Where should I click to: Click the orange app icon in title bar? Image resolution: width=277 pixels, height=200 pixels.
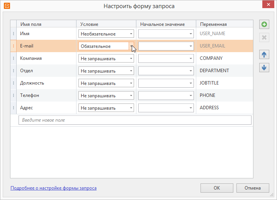coord(7,6)
